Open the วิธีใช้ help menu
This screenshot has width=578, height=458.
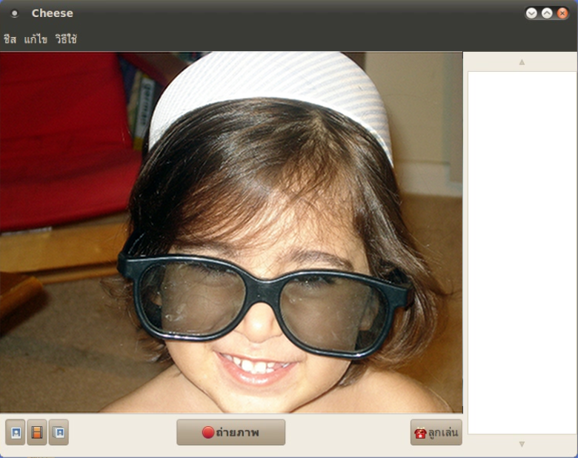click(x=66, y=39)
